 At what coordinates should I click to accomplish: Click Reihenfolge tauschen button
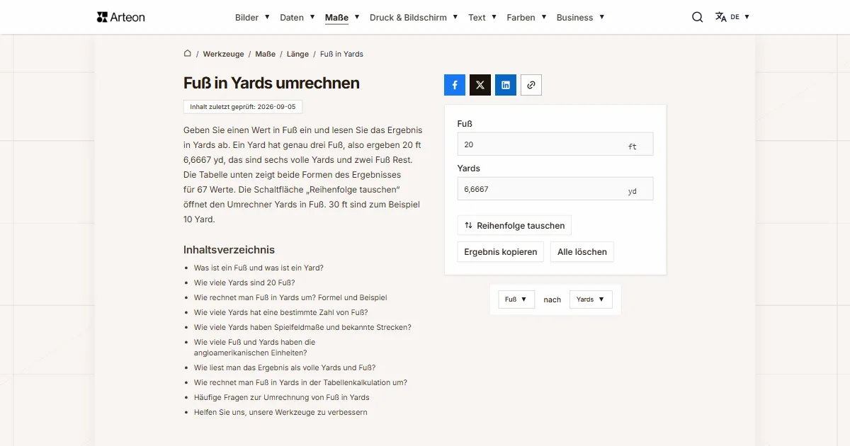tap(514, 225)
